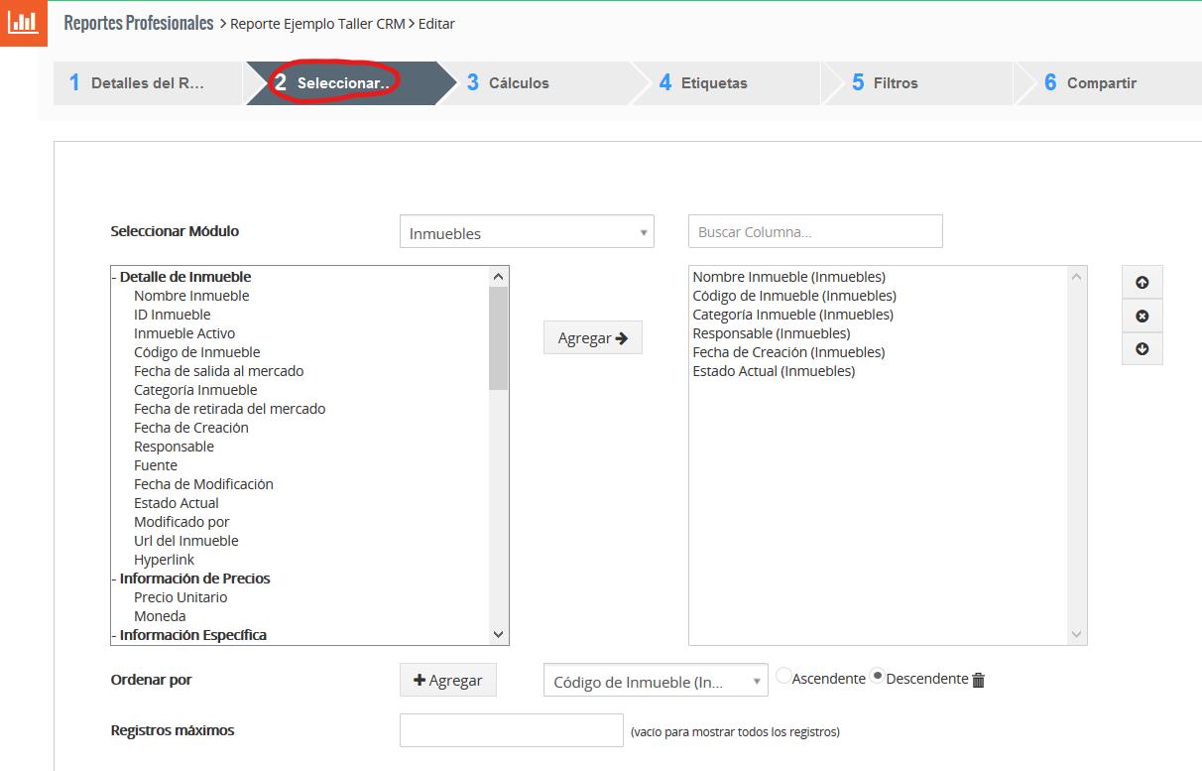
Task: Open the sort-by Código de Inmueble dropdown
Action: point(655,682)
